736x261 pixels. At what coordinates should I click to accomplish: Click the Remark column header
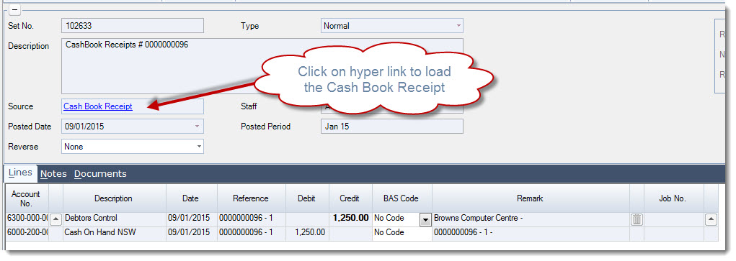tap(531, 198)
